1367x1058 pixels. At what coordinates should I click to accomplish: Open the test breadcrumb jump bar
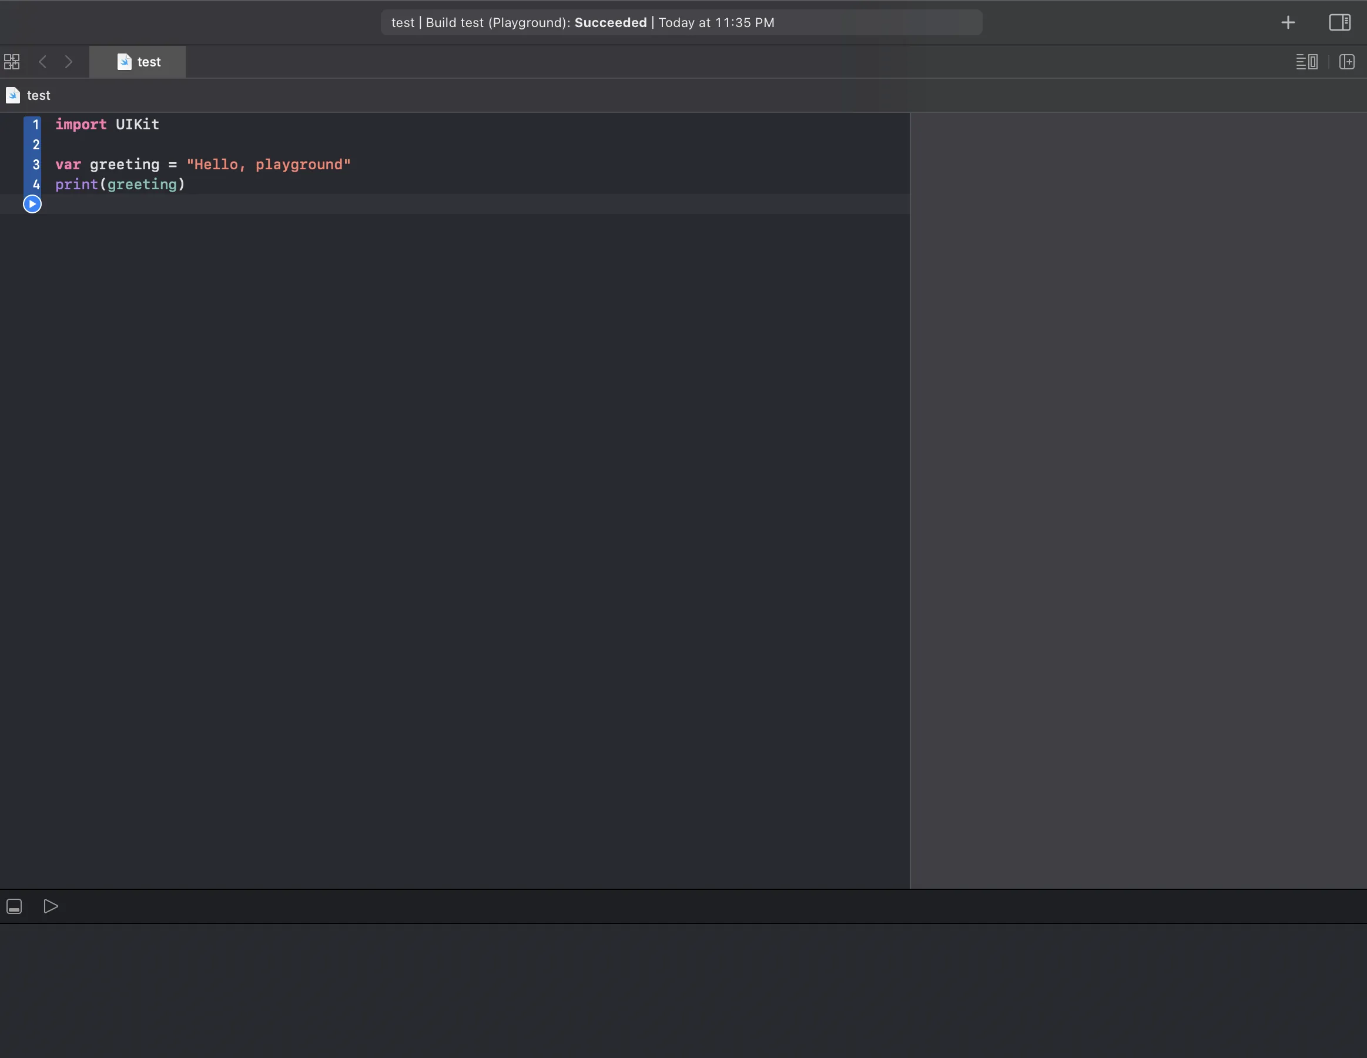pos(38,95)
